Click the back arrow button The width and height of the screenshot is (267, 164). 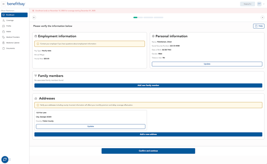click(34, 17)
